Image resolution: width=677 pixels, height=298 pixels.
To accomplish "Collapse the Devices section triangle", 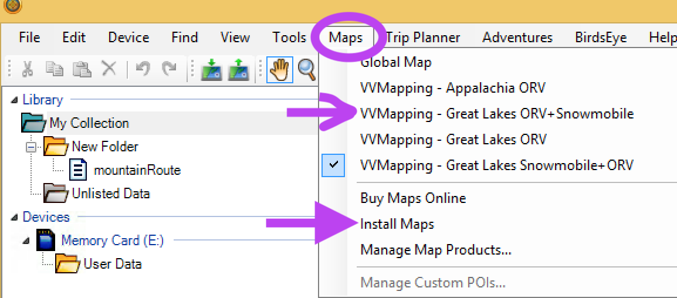I will pos(15,217).
